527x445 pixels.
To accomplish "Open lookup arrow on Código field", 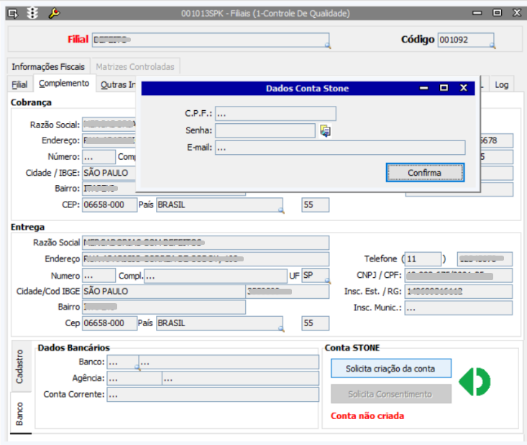I will click(x=492, y=45).
